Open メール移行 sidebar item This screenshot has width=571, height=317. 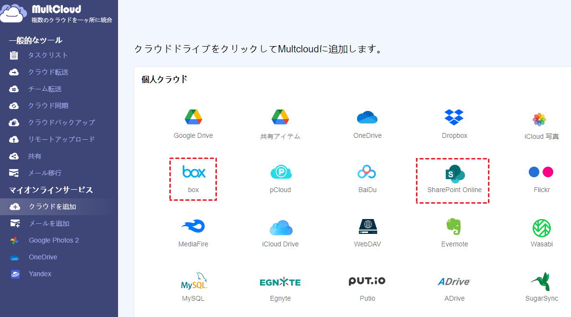coord(45,173)
